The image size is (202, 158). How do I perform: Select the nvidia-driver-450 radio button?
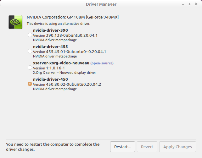(30, 84)
